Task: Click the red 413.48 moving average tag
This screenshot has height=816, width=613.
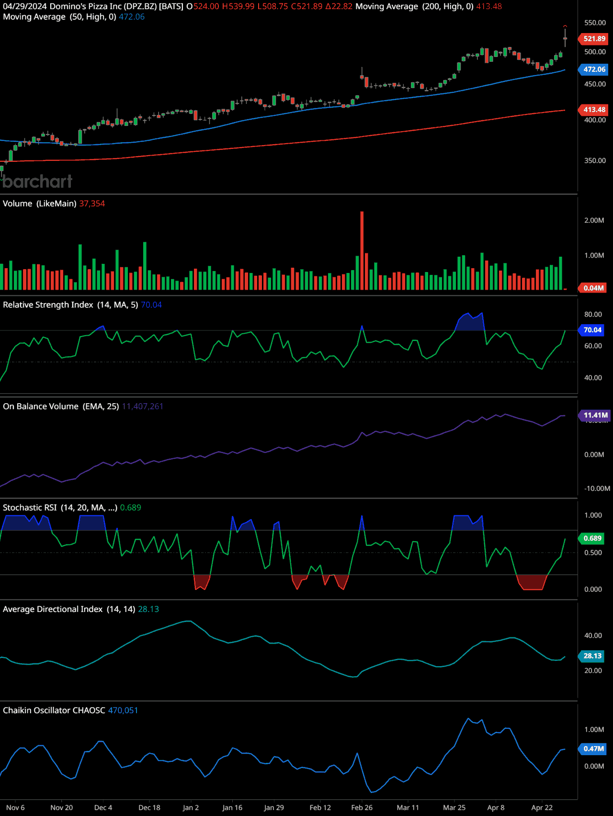Action: point(594,110)
